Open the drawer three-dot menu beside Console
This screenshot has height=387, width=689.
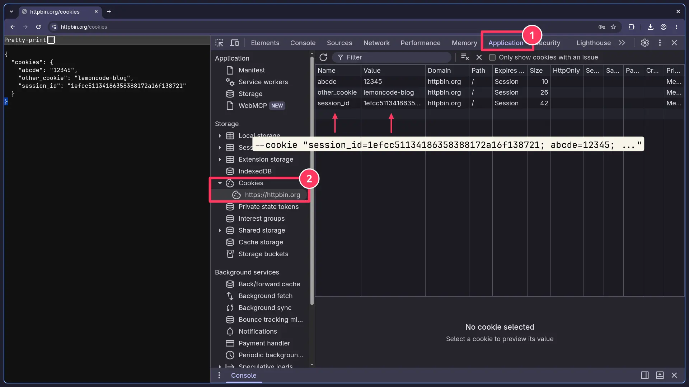click(x=219, y=375)
